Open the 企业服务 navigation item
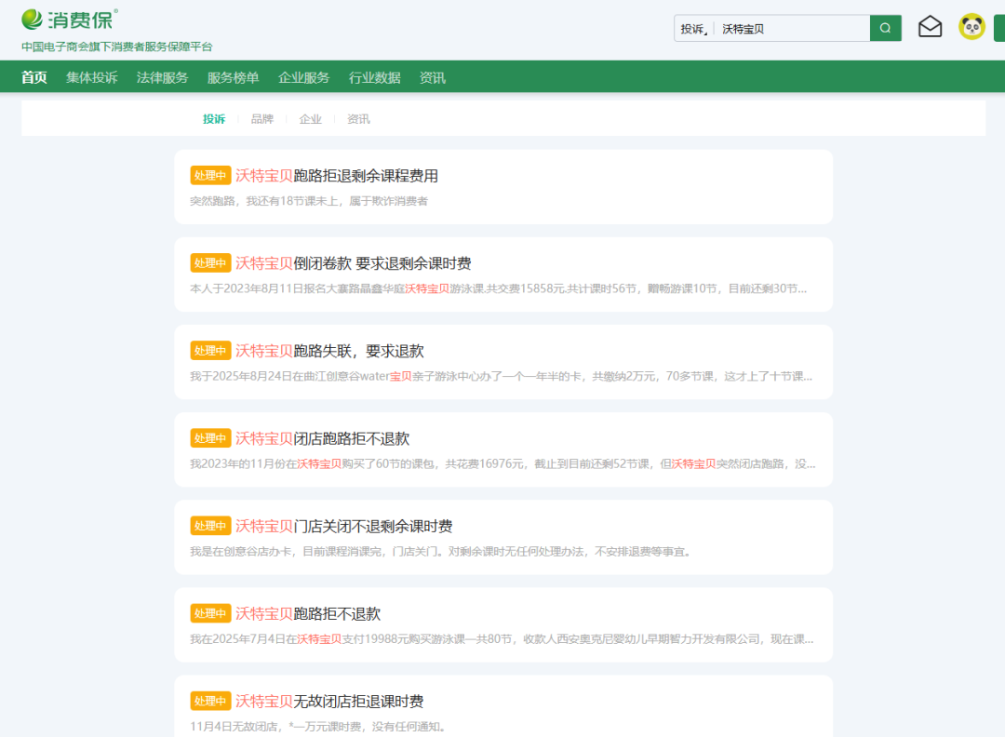The height and width of the screenshot is (737, 1005). 303,77
